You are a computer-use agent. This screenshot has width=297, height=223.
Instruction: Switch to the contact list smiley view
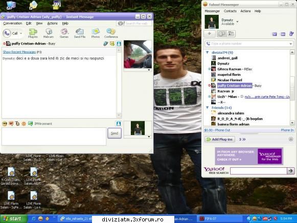point(221,34)
